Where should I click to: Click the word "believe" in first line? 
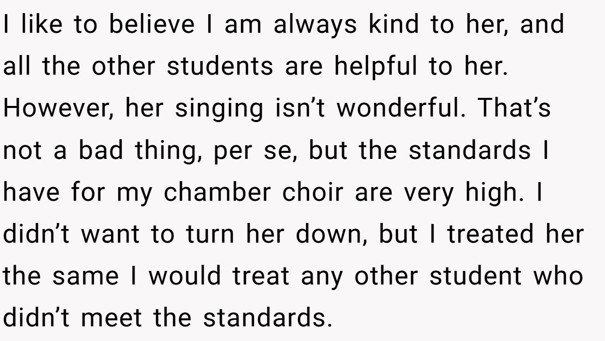click(152, 25)
